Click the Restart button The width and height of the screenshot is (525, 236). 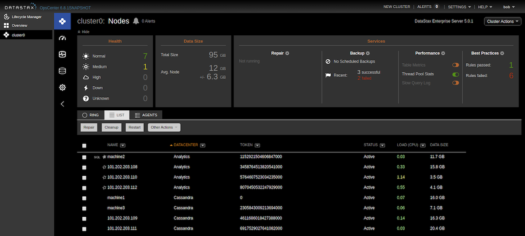135,127
